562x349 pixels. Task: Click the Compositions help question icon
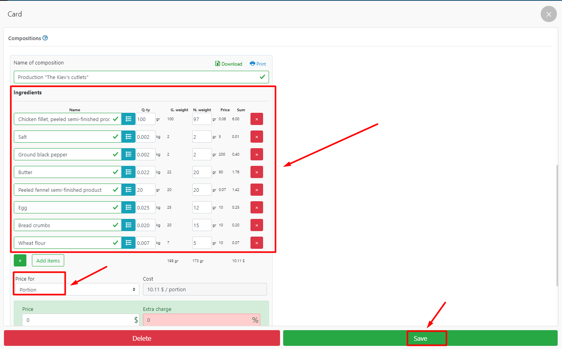pos(45,38)
